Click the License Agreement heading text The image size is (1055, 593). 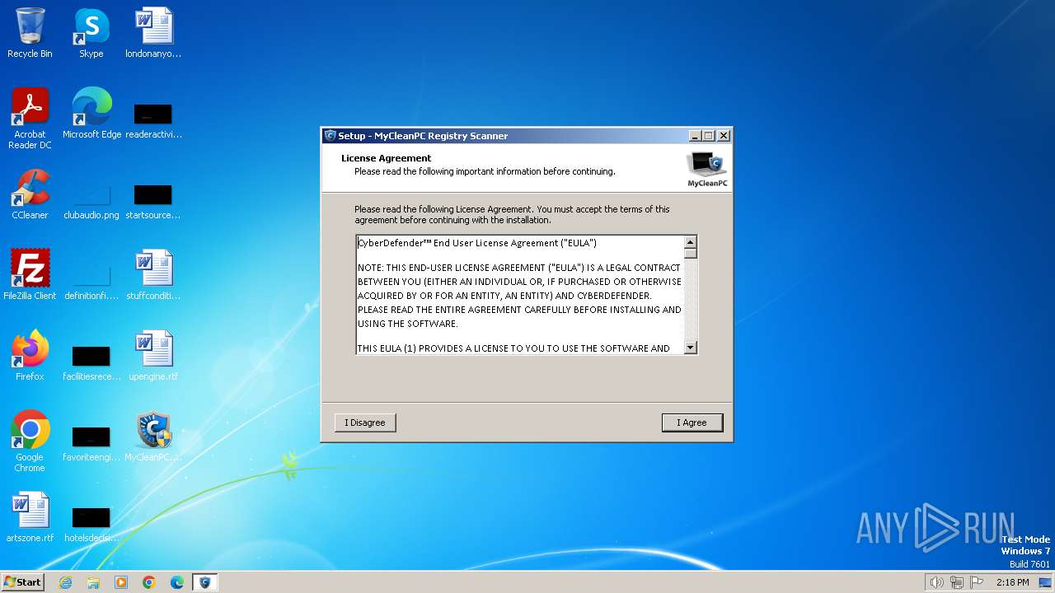[387, 158]
